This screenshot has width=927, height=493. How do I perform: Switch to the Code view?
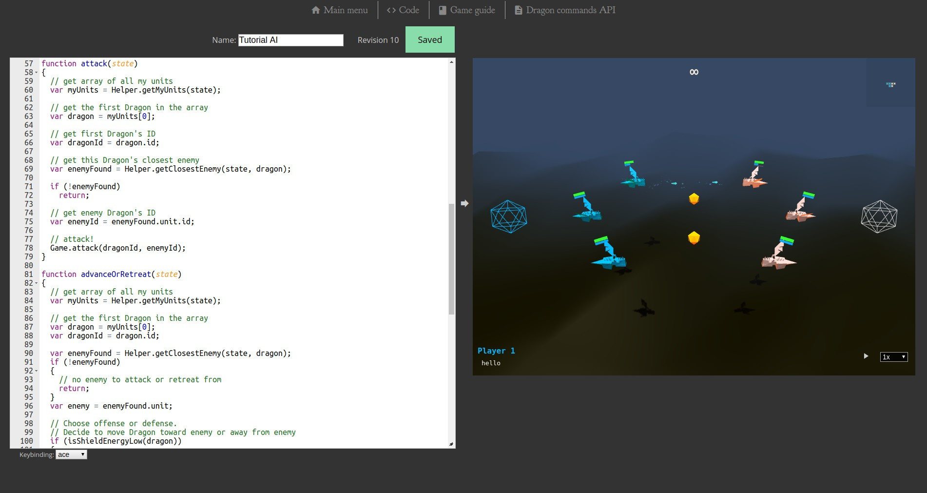403,10
